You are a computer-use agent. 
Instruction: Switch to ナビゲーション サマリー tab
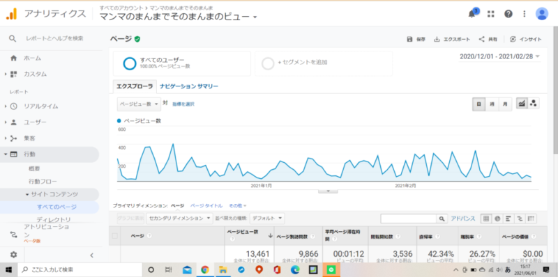188,86
